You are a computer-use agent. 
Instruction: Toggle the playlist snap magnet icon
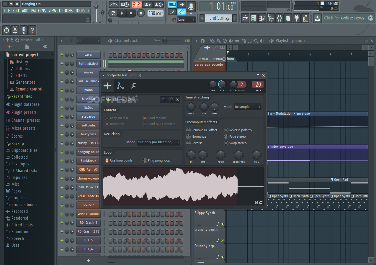(202, 41)
